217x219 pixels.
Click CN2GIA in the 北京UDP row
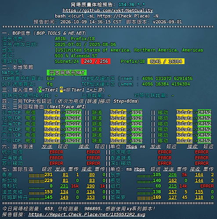pos(73,118)
